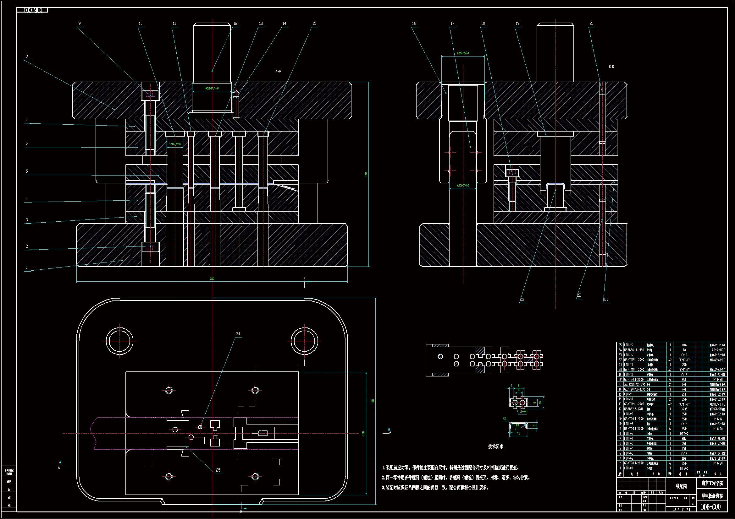Select the 220 width dimension text
The image size is (735, 519).
pos(212,279)
